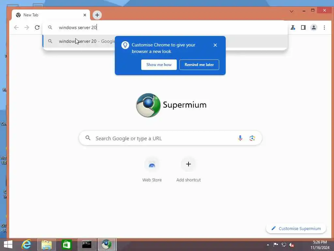This screenshot has height=251, width=334.
Task: Search by image with the Lens icon
Action: 252,138
